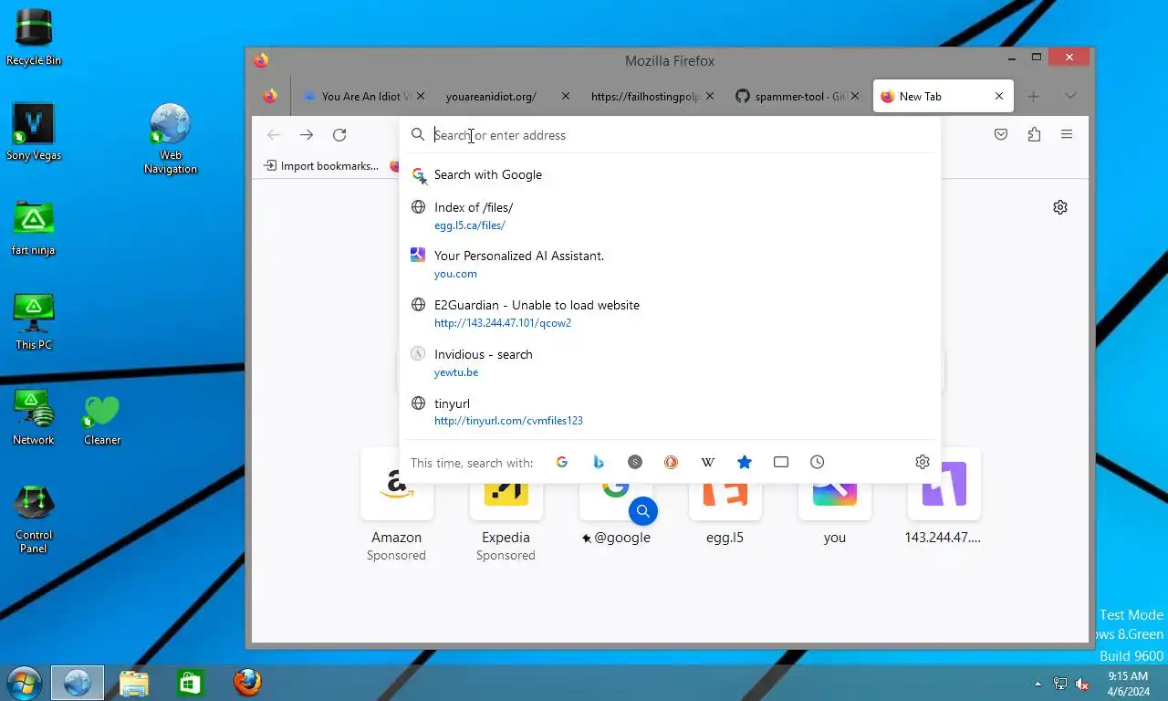This screenshot has width=1168, height=701.
Task: Open a new tab with plus button
Action: pyautogui.click(x=1034, y=96)
